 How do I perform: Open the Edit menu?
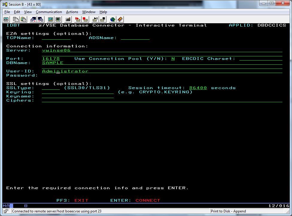click(x=17, y=12)
